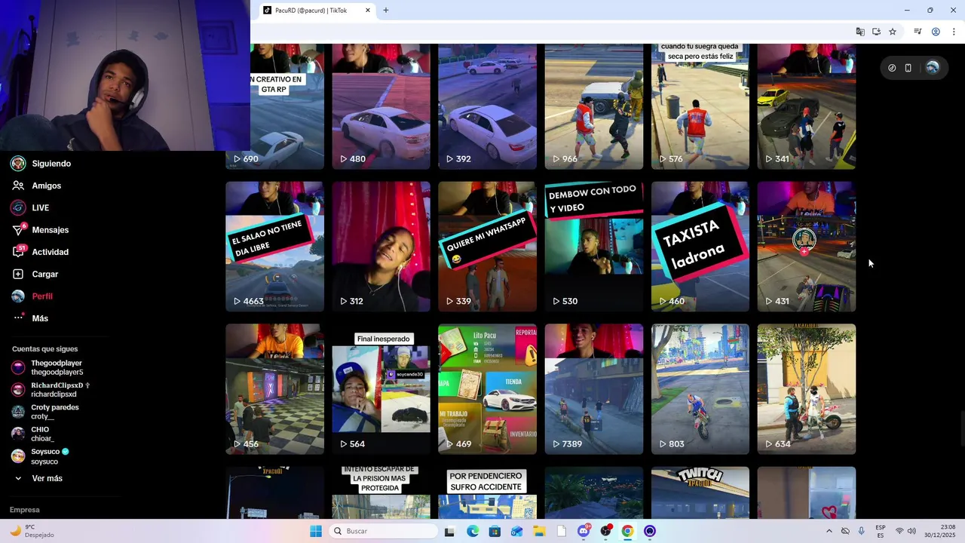965x543 pixels.
Task: Switch to Google Chrome on taskbar
Action: pyautogui.click(x=627, y=531)
